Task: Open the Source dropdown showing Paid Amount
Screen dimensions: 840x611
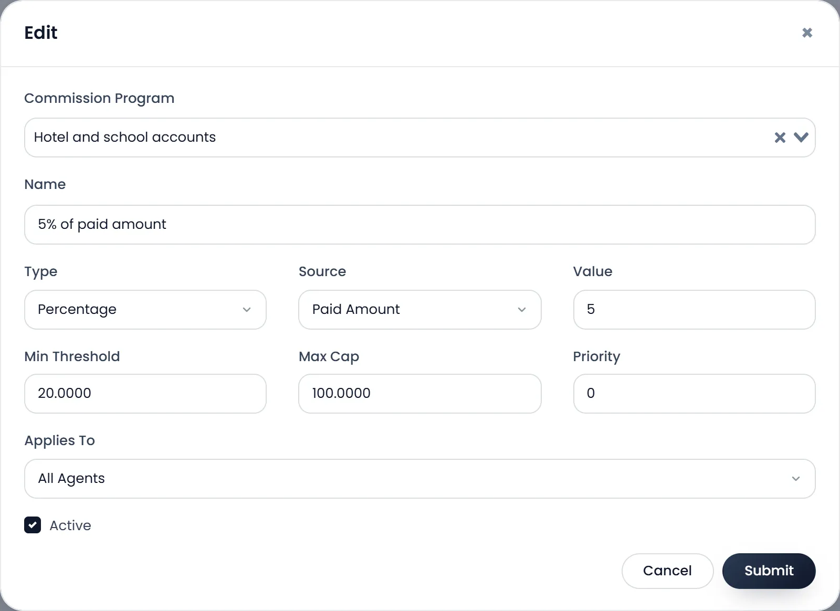Action: tap(419, 310)
